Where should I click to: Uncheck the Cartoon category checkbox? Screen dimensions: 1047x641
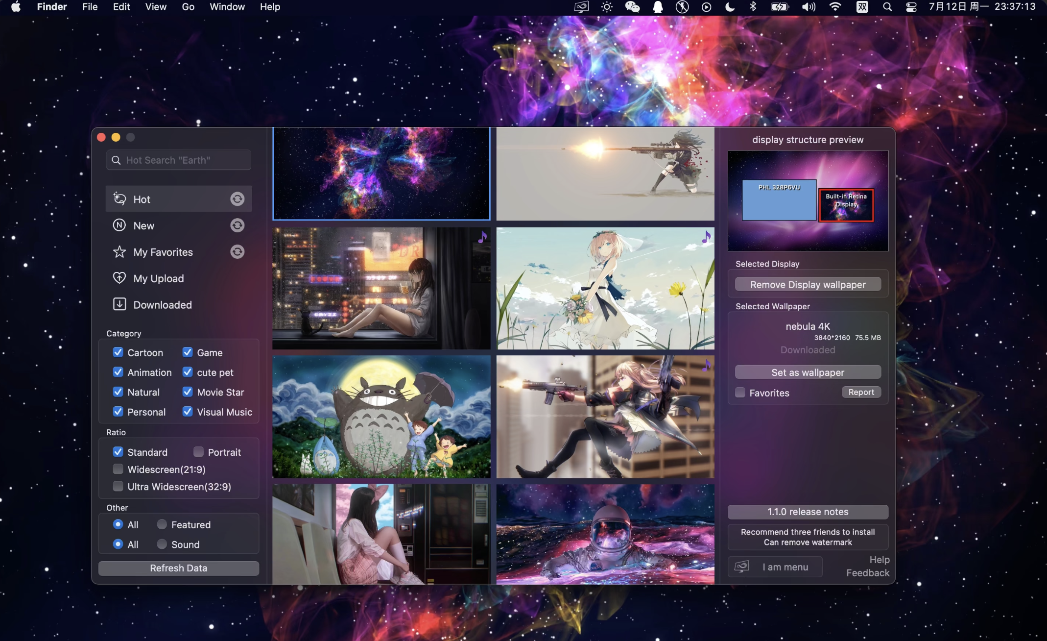[x=118, y=352]
